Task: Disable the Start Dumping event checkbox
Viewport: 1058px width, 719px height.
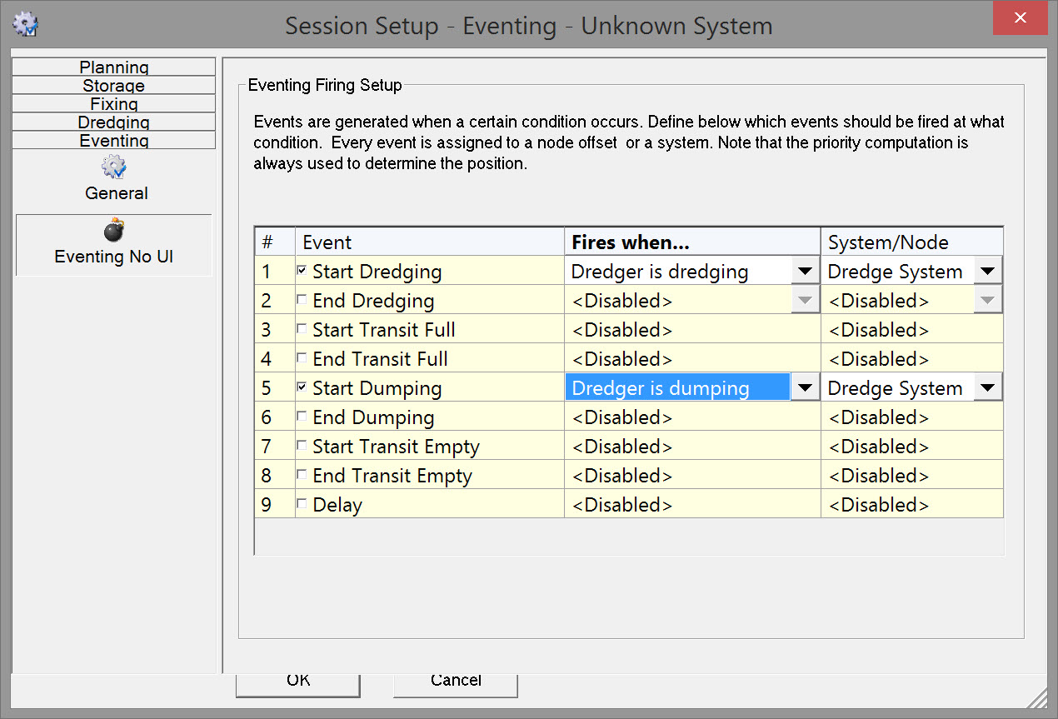Action: click(302, 387)
